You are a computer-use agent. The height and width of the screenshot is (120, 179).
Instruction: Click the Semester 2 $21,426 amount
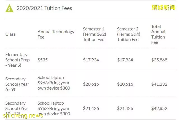tap(125, 108)
